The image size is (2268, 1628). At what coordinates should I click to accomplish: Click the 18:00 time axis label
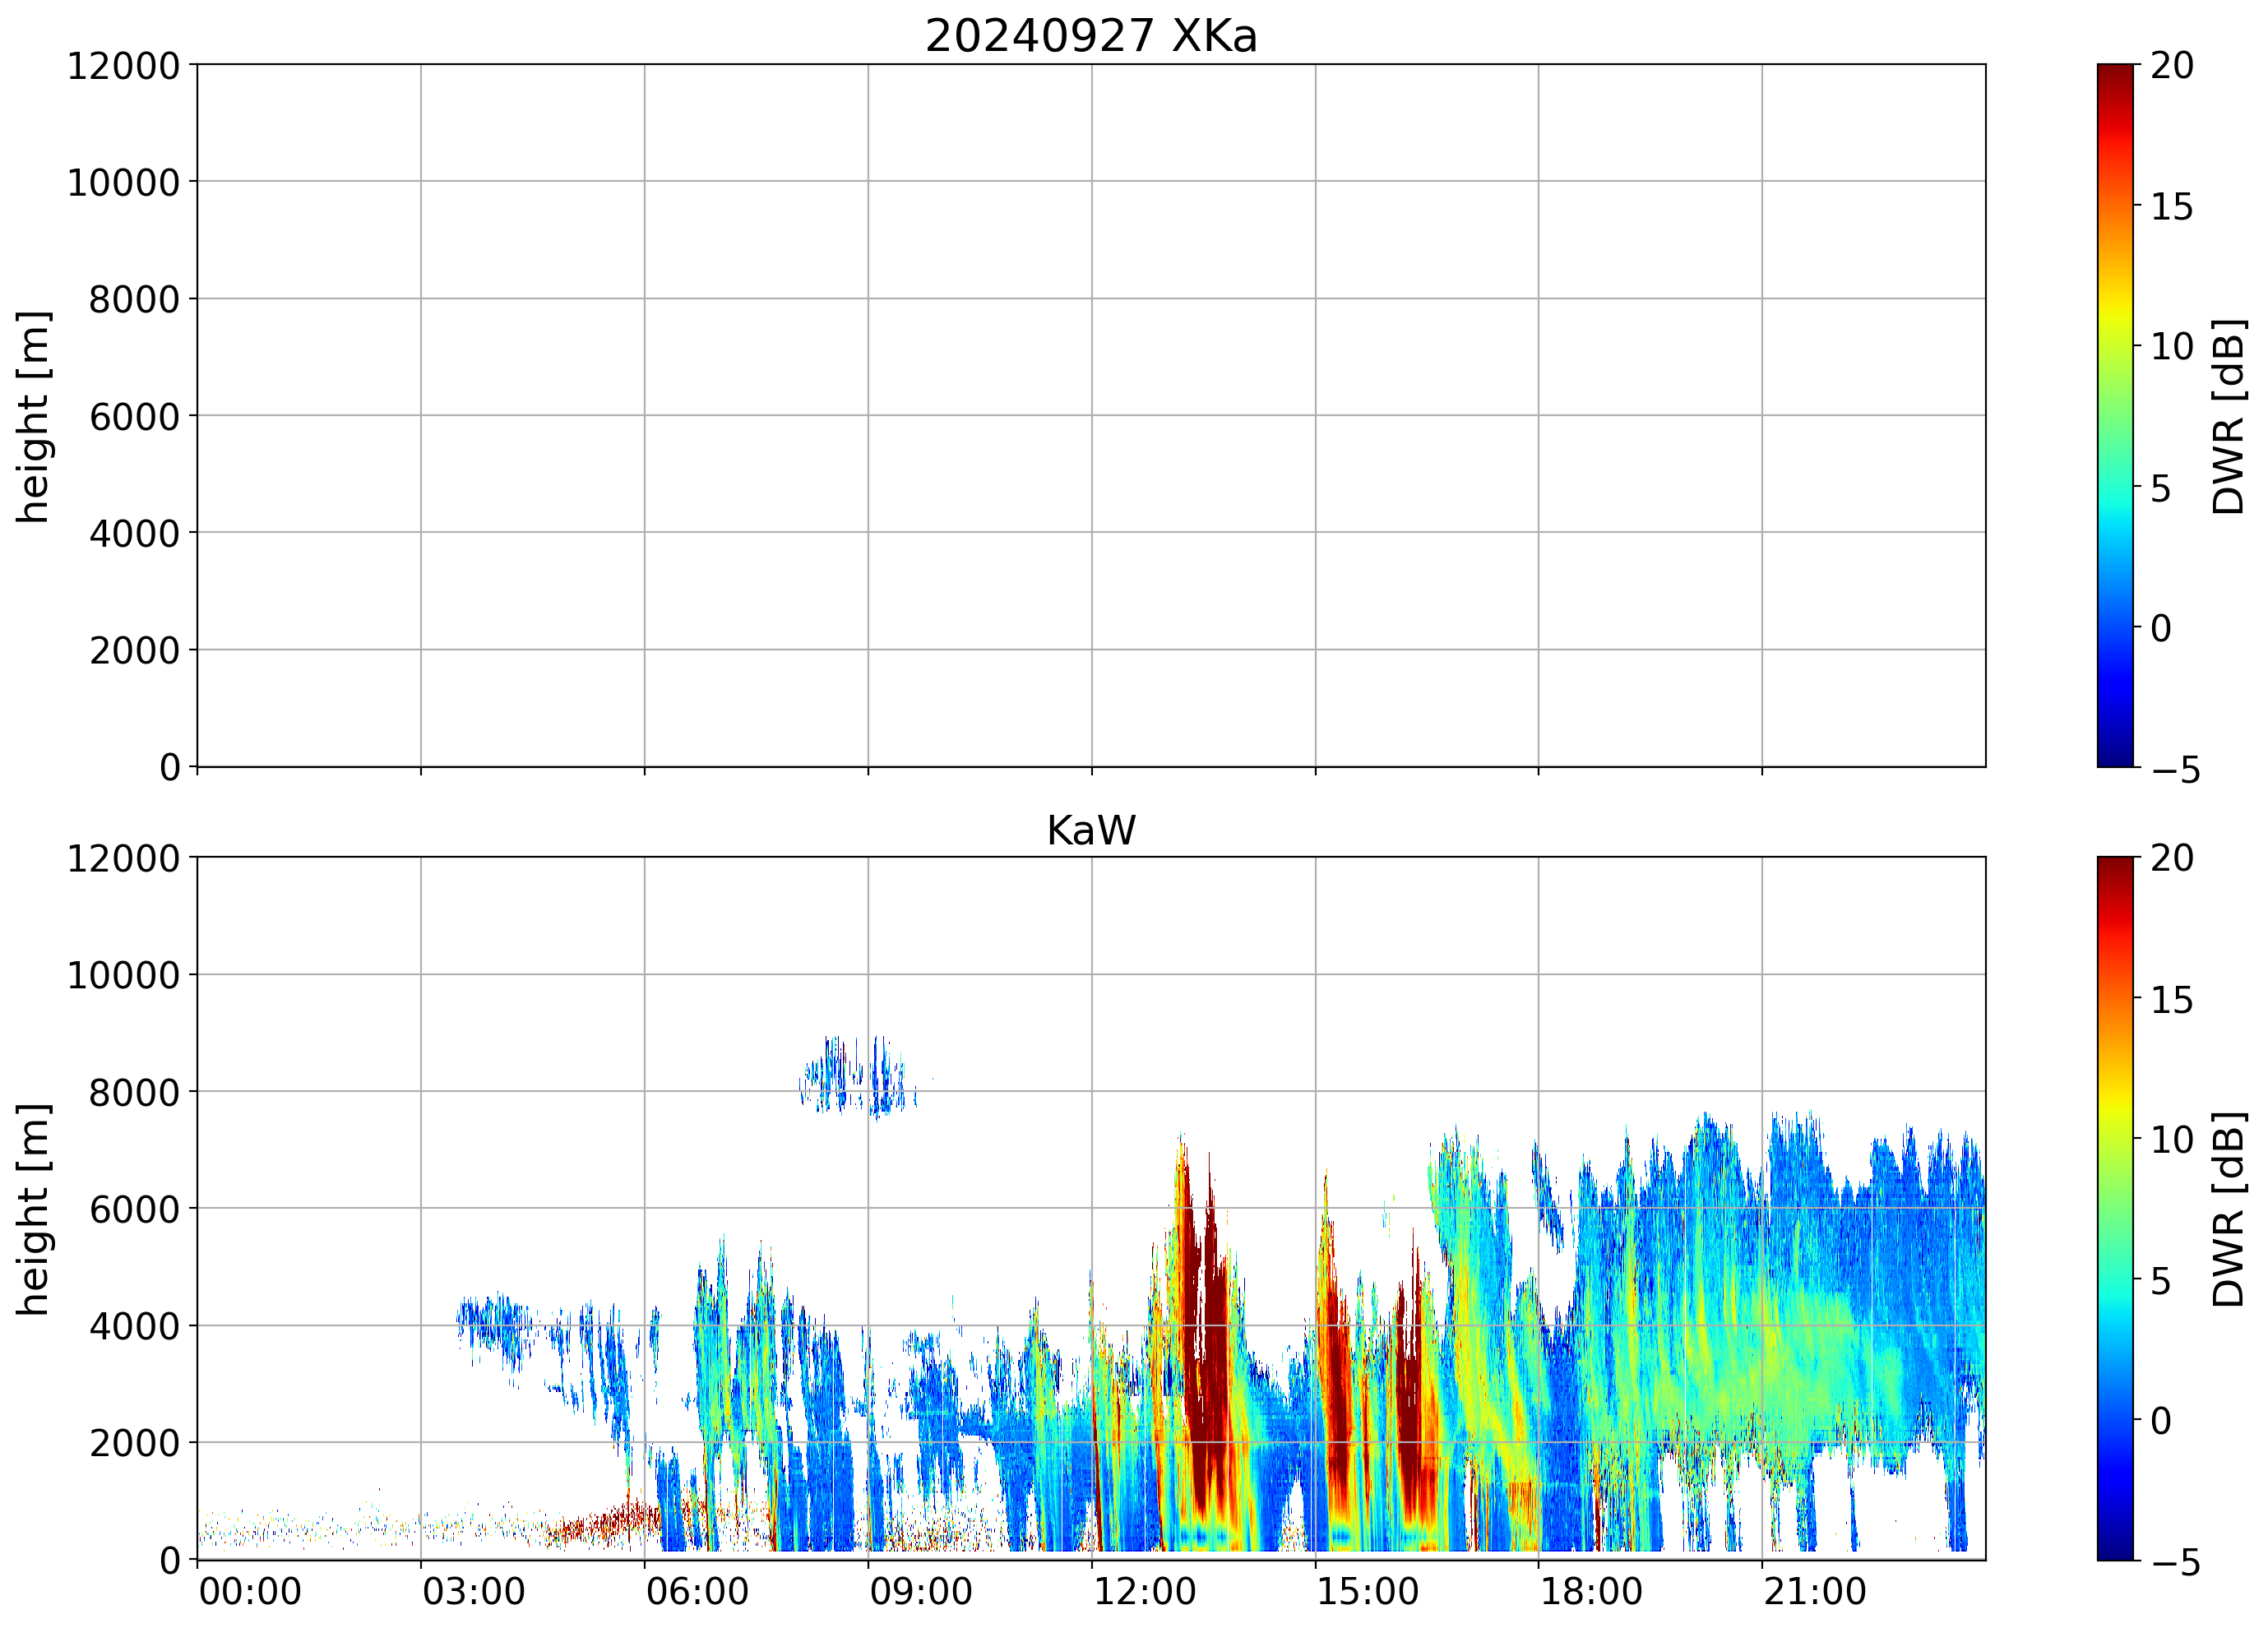pyautogui.click(x=1590, y=1591)
